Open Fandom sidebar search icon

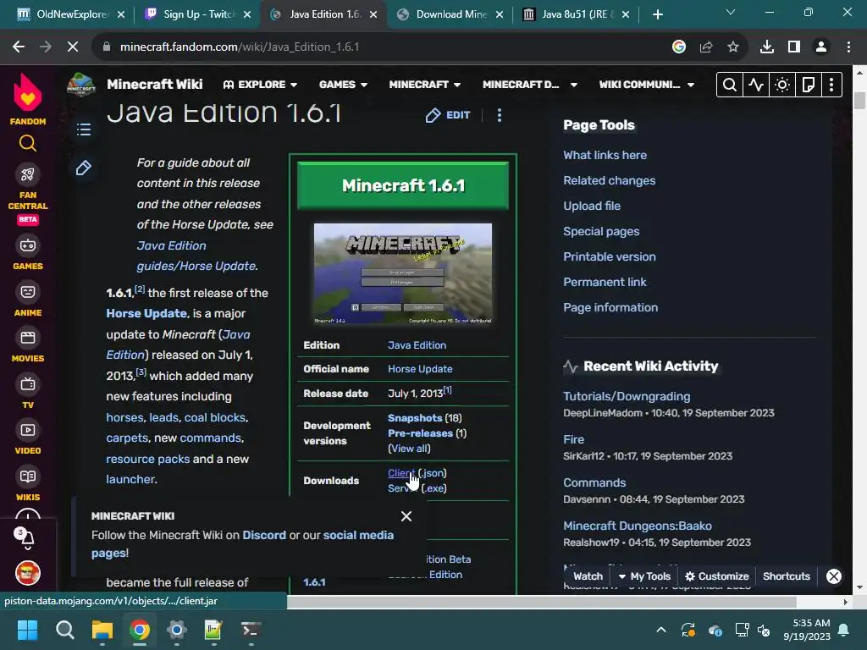pyautogui.click(x=28, y=144)
